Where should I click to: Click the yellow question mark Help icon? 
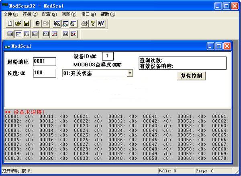point(92,24)
